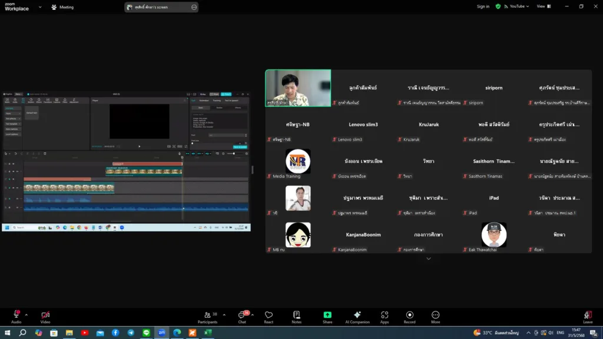The height and width of the screenshot is (339, 603).
Task: Click the green Share screen icon
Action: pyautogui.click(x=327, y=317)
